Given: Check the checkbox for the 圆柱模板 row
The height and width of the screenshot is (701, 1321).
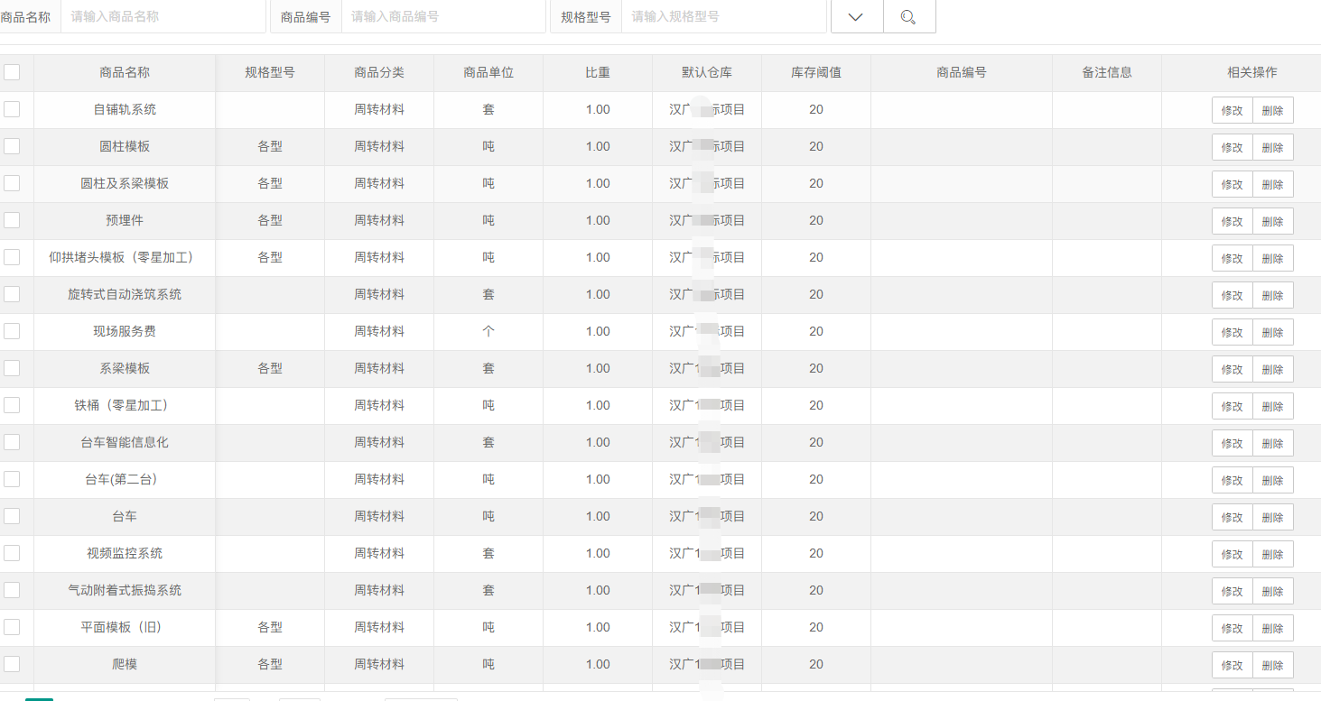Looking at the screenshot, I should (12, 146).
